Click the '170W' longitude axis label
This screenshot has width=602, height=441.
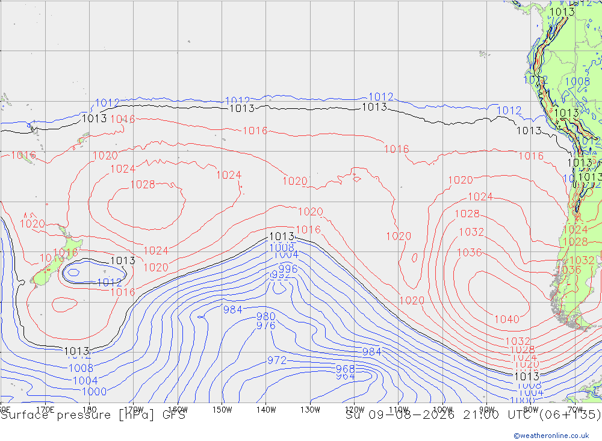coord(134,410)
